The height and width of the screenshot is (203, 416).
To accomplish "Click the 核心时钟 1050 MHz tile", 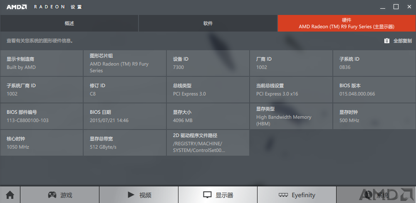I will coord(41,142).
